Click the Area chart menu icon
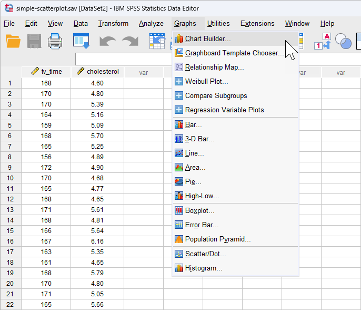361x310 pixels. (x=179, y=168)
